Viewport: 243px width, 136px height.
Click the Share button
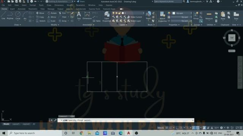point(80,2)
